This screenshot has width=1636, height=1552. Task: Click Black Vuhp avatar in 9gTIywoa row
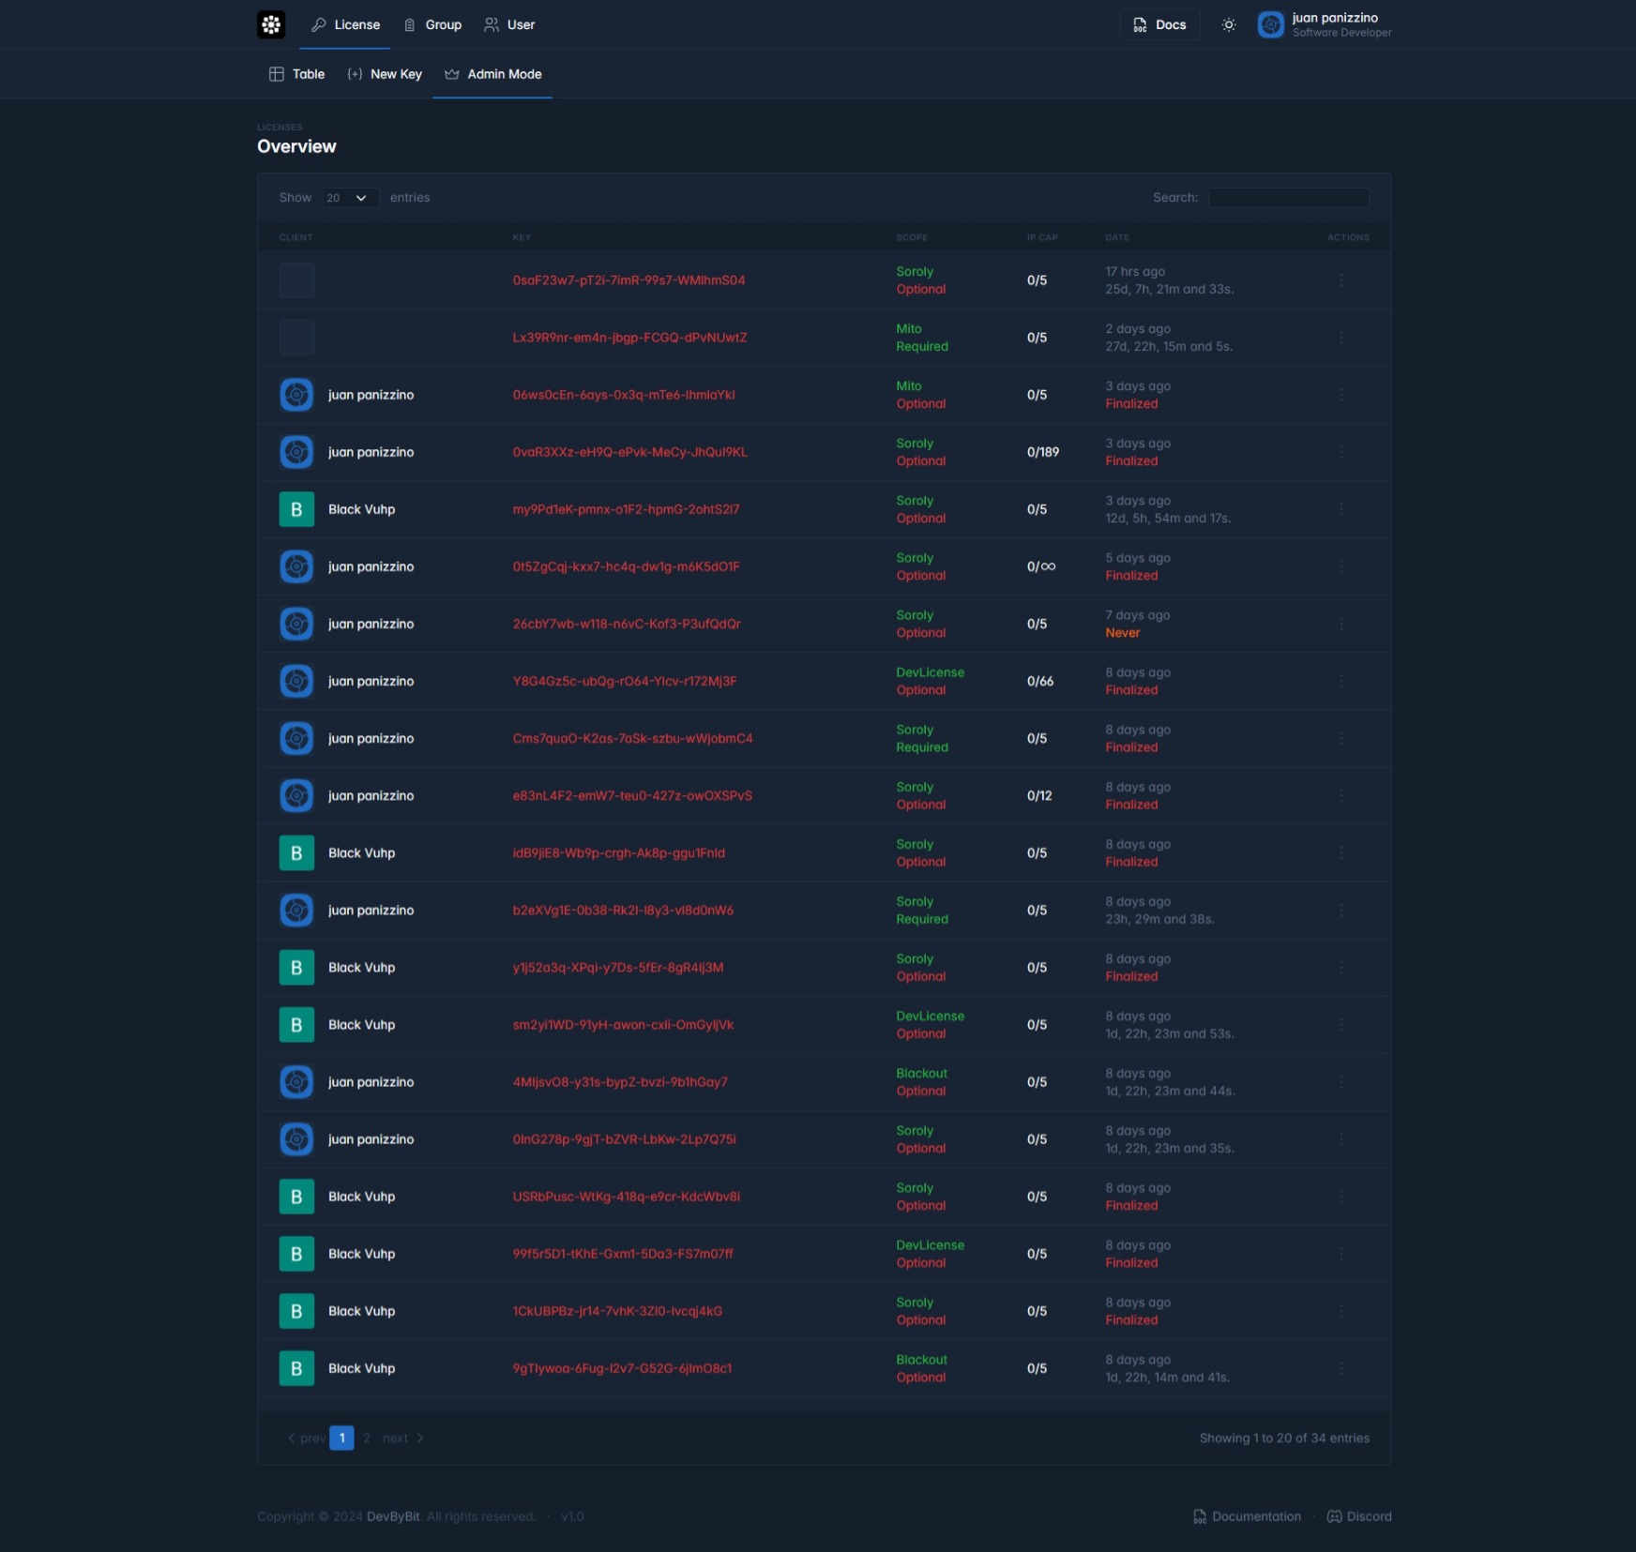tap(296, 1368)
